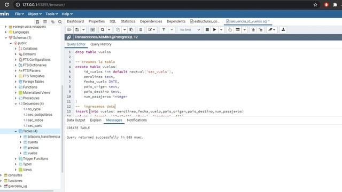This screenshot has height=192, width=342.
Task: Open the Data Output tab
Action: [x=76, y=120]
